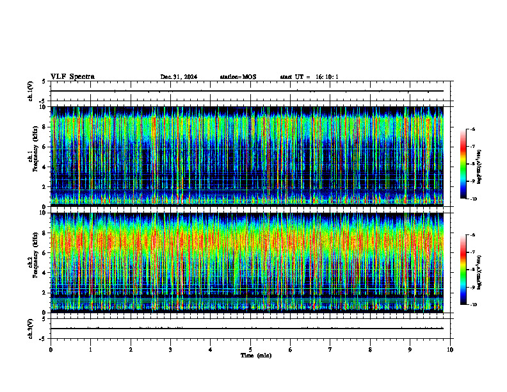Click the "Time (min)" x-axis label
507x392 pixels.
(256, 355)
